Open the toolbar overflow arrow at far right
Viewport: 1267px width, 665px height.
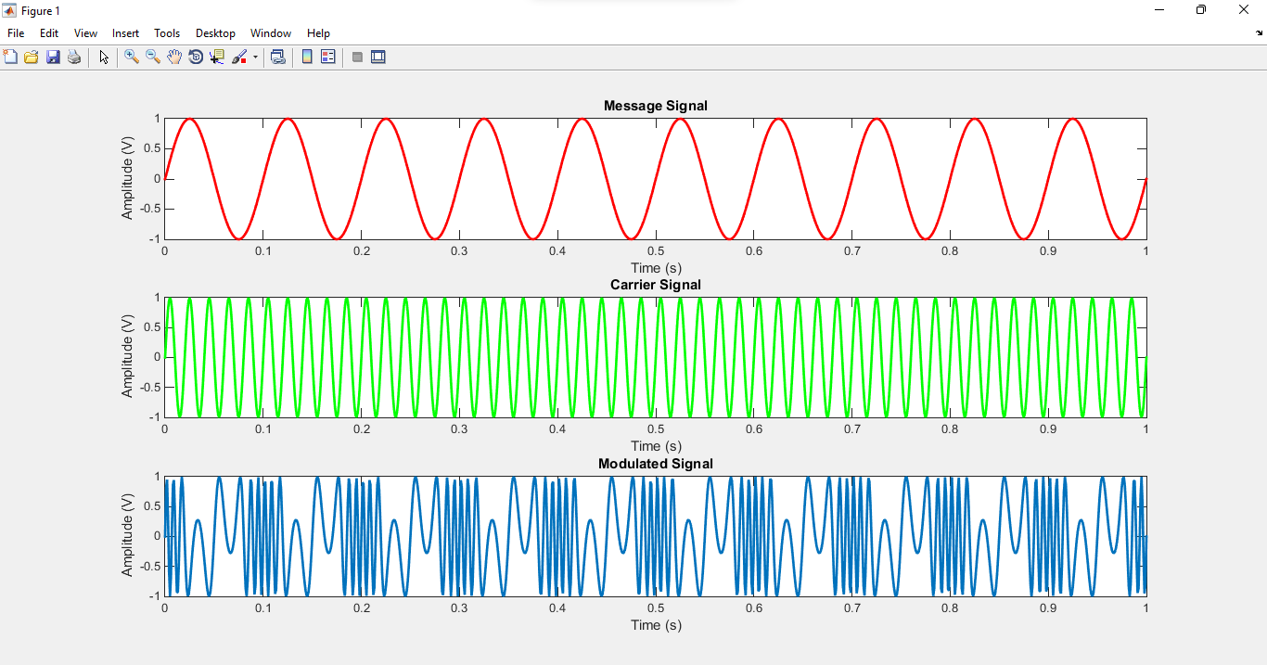1260,33
